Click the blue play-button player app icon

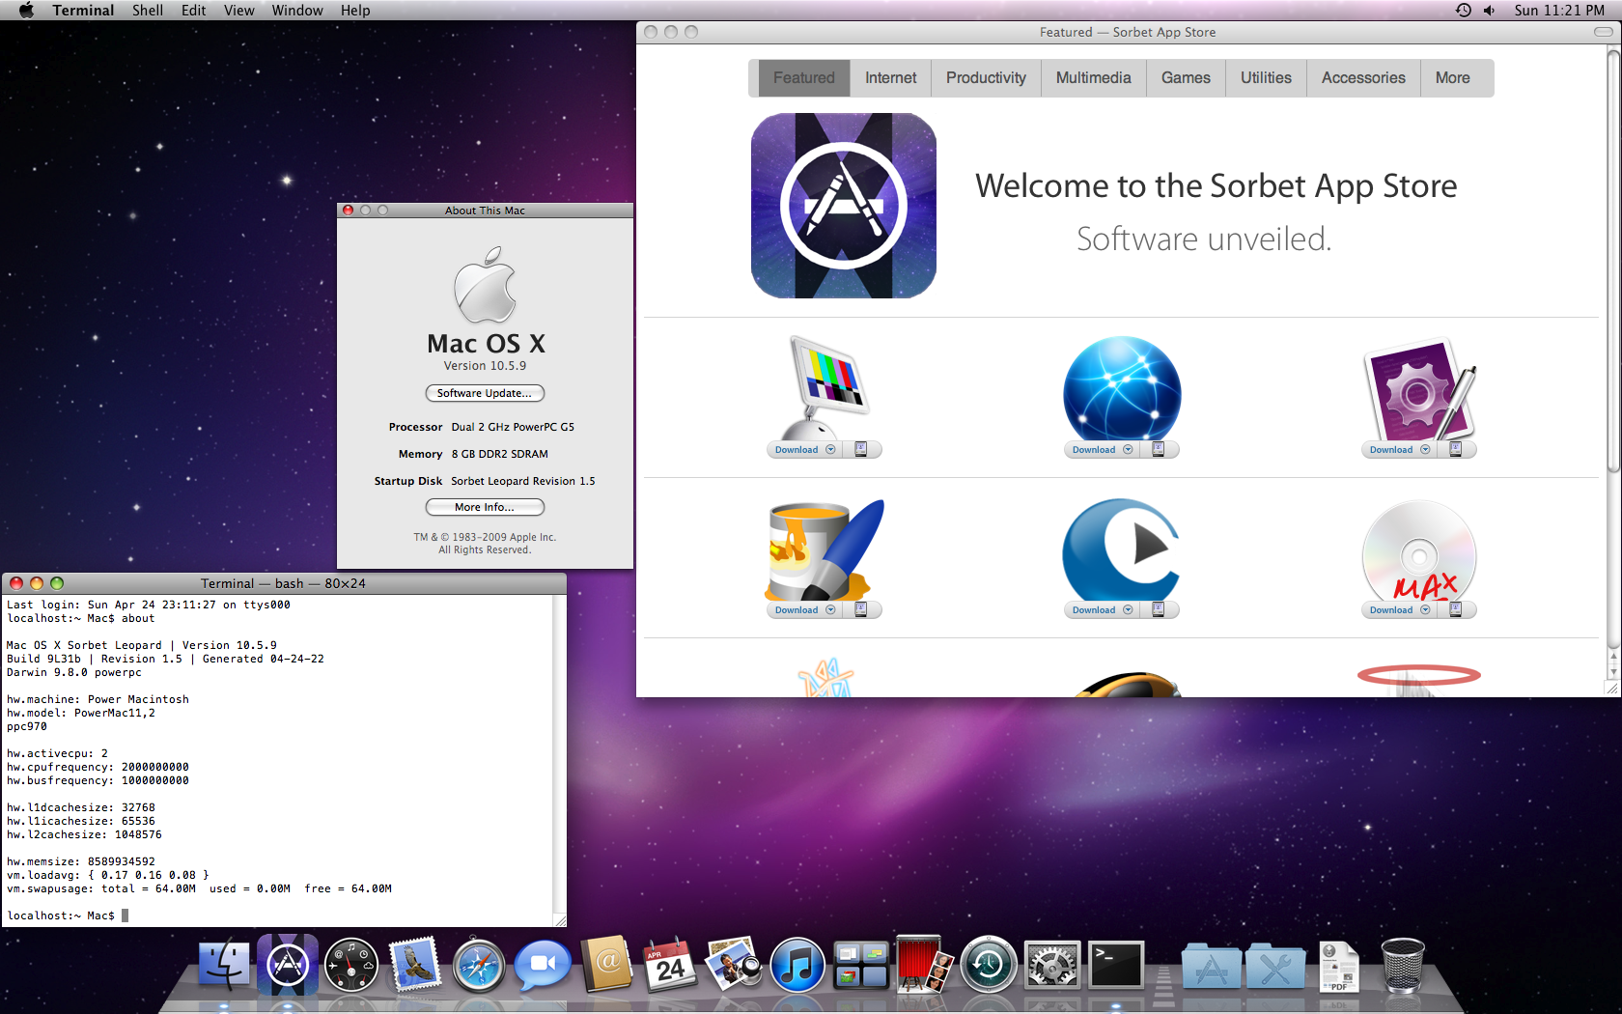(1122, 549)
